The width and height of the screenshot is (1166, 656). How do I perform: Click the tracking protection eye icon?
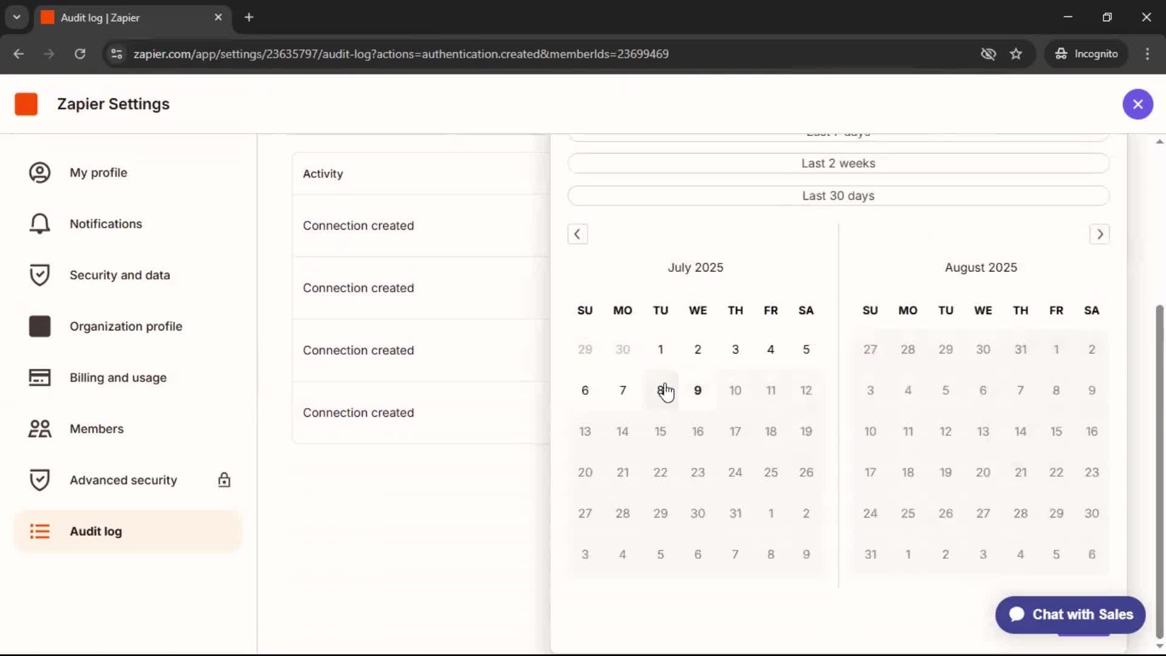tap(988, 53)
